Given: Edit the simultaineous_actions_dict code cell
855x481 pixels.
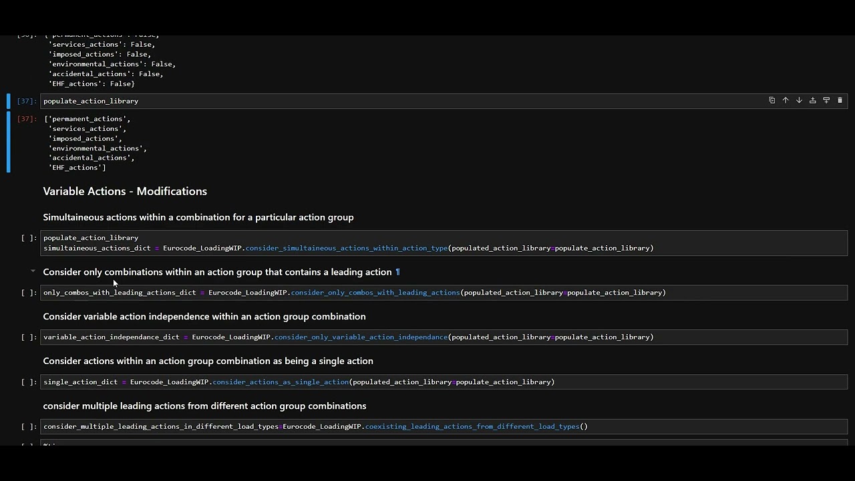Looking at the screenshot, I should 445,243.
